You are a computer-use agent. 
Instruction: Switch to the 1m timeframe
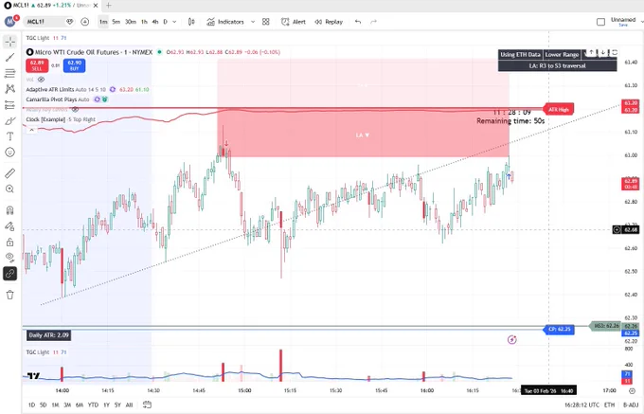103,22
